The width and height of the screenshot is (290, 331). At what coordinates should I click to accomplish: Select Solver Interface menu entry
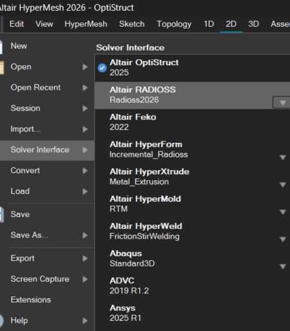[x=47, y=150]
